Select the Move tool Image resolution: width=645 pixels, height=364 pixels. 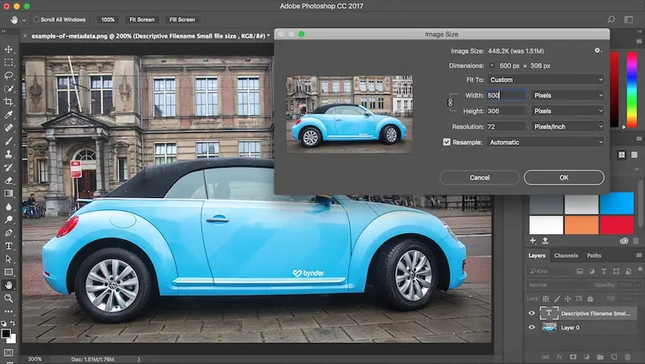9,48
